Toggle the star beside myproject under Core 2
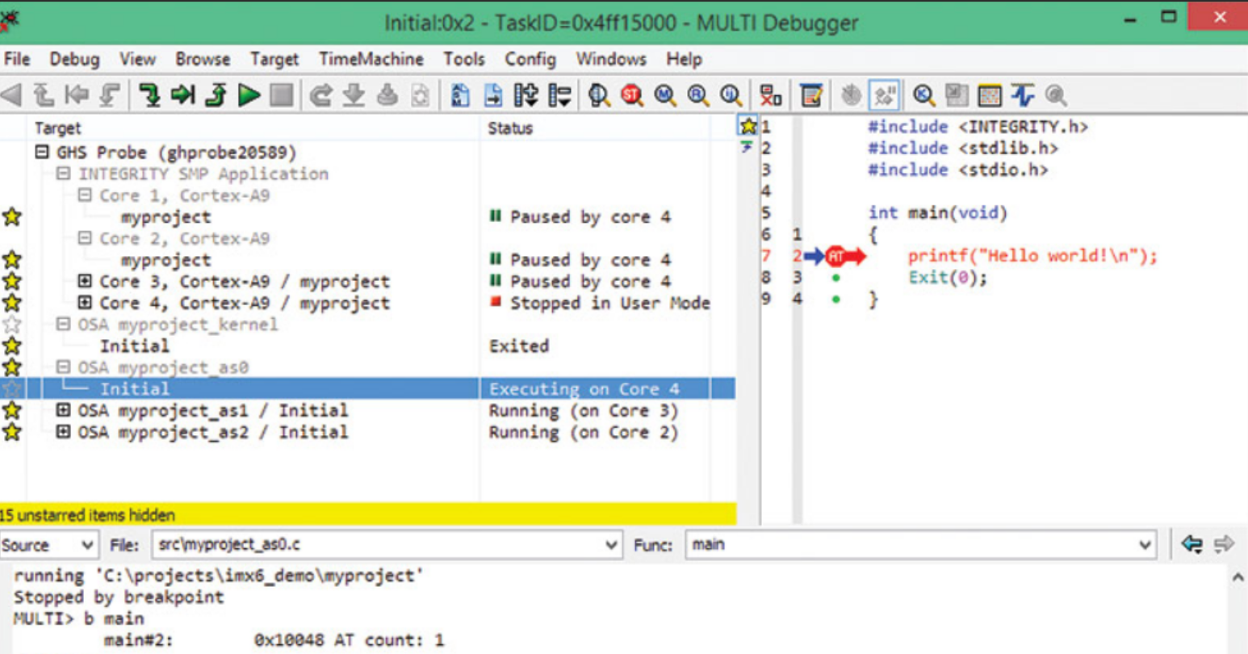Screen dimensions: 1248x654 click(x=12, y=260)
